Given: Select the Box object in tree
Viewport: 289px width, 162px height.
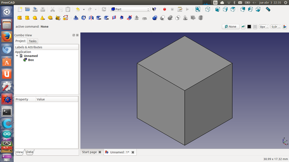Looking at the screenshot, I should 31,60.
